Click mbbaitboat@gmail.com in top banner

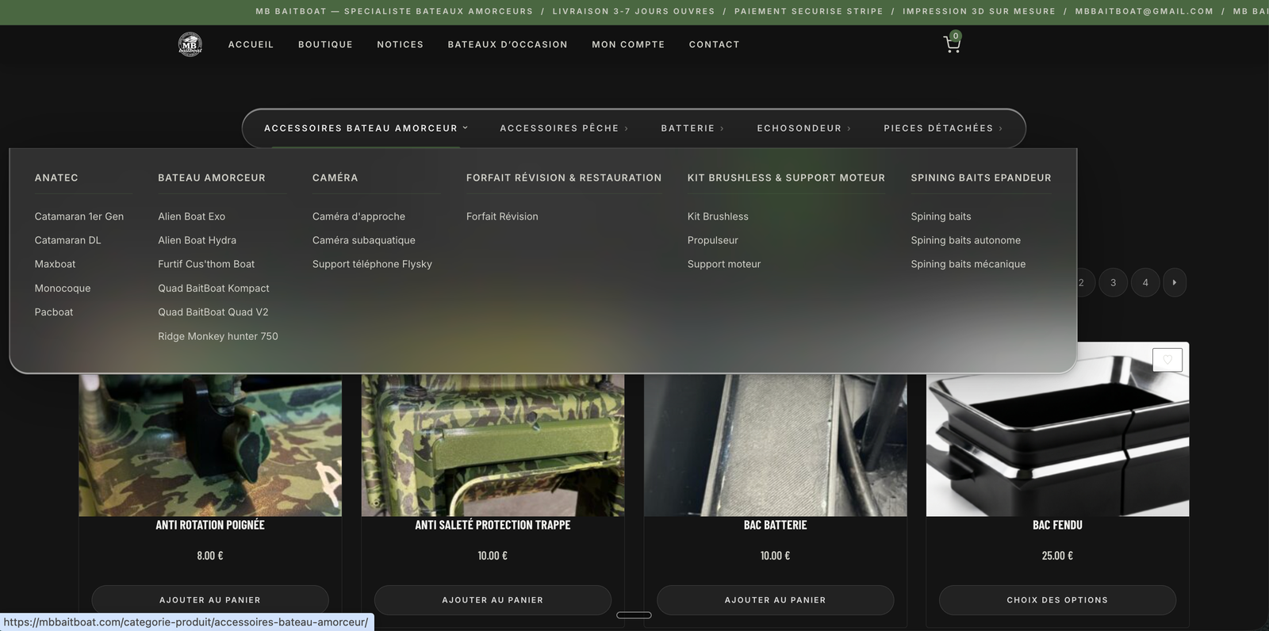tap(1144, 11)
